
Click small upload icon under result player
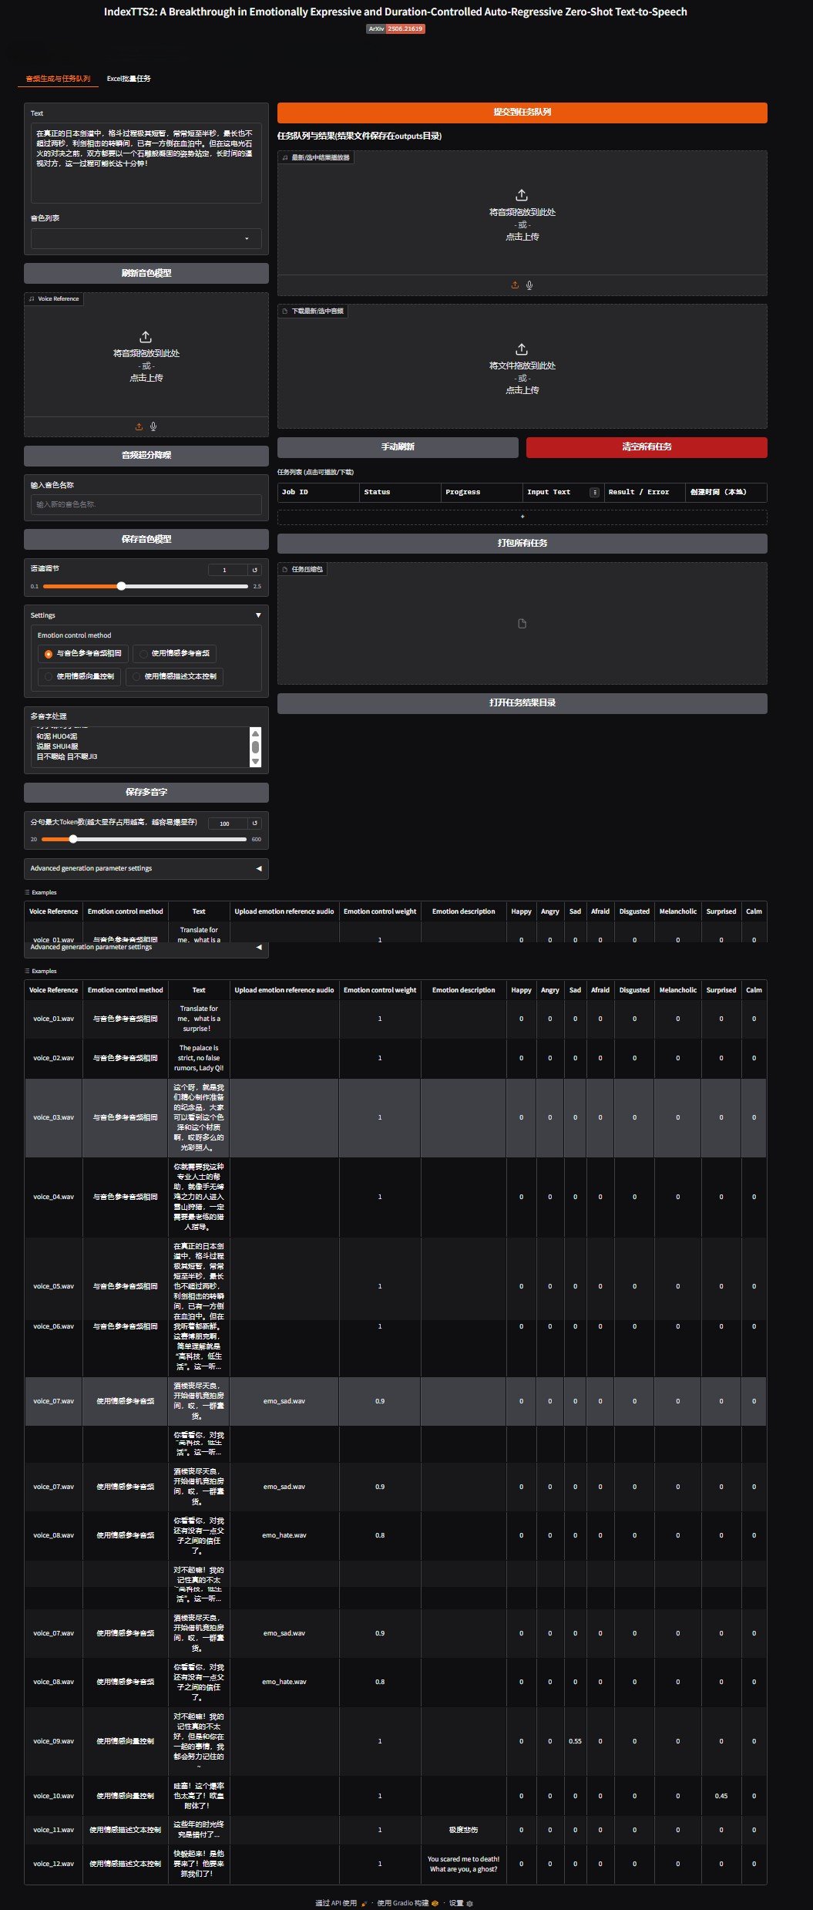pyautogui.click(x=515, y=285)
